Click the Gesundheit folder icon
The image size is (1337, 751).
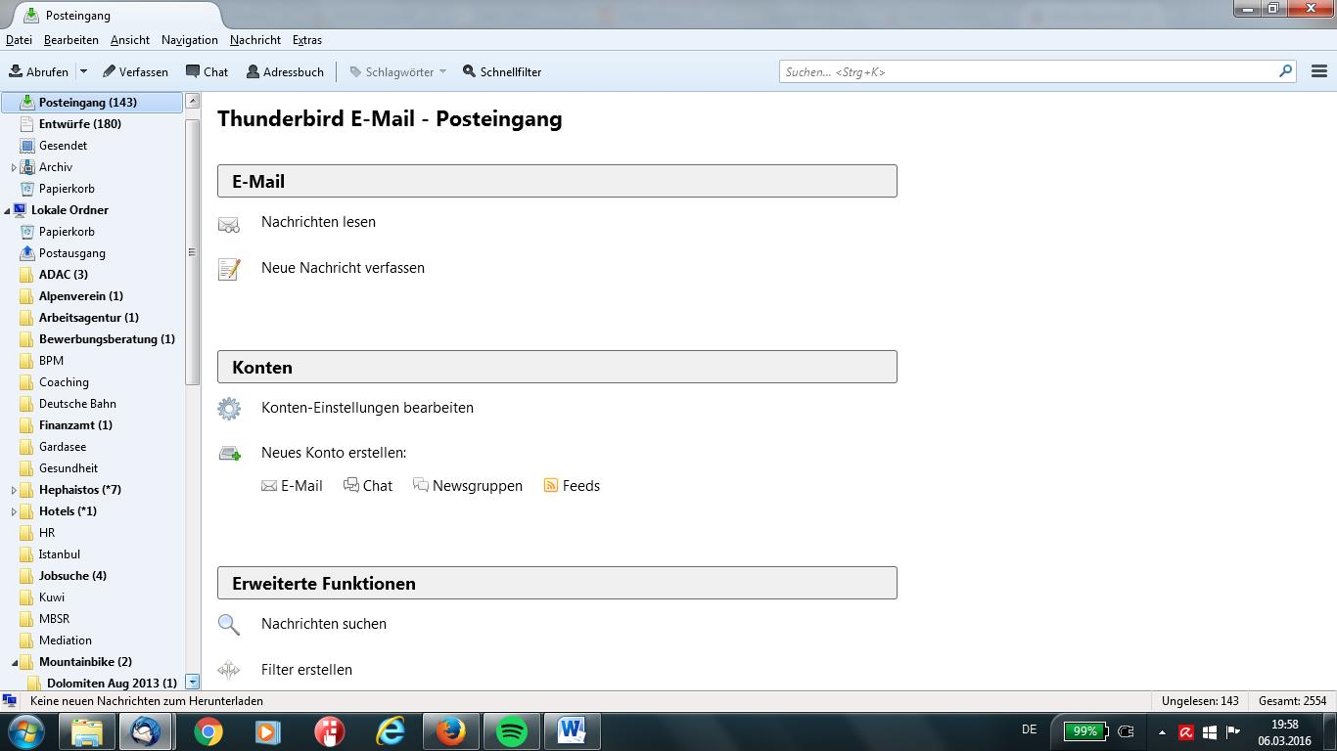[27, 467]
